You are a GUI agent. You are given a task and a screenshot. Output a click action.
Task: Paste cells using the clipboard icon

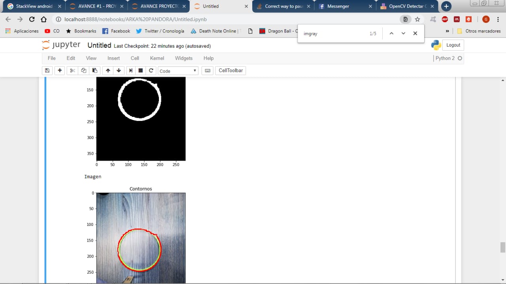tap(95, 71)
